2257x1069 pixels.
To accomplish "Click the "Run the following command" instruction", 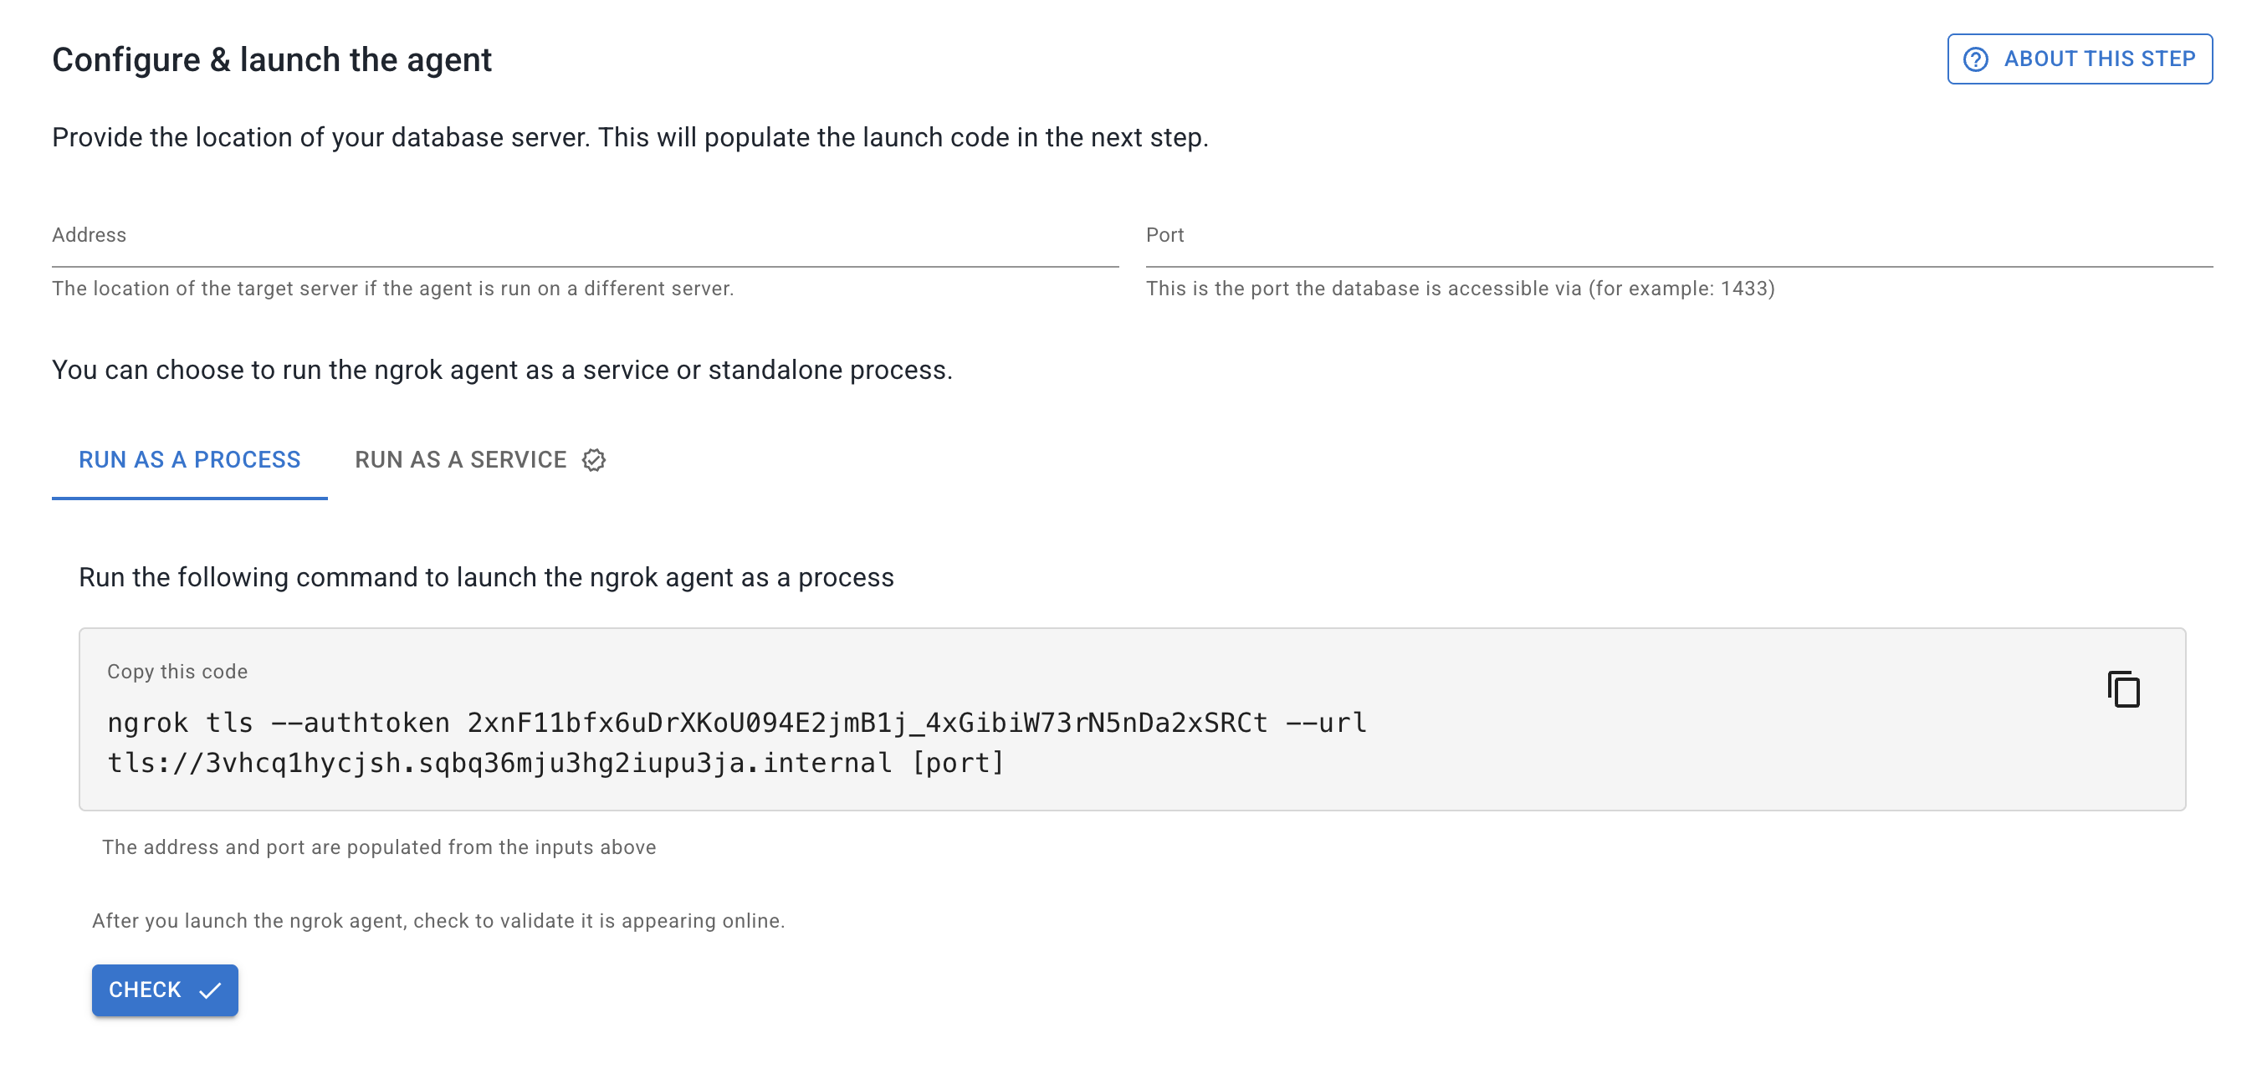I will point(486,577).
